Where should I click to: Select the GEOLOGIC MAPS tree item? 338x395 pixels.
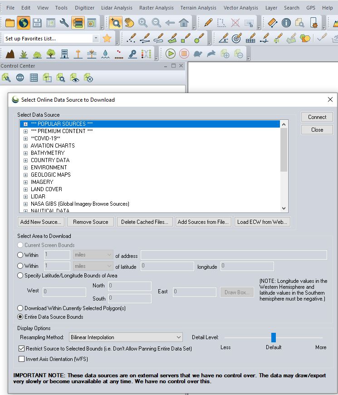click(51, 175)
